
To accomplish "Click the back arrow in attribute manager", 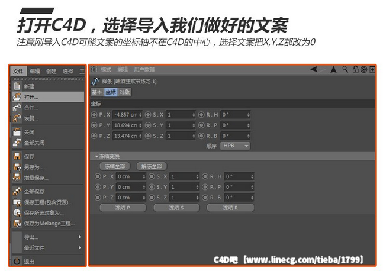I will (x=314, y=69).
